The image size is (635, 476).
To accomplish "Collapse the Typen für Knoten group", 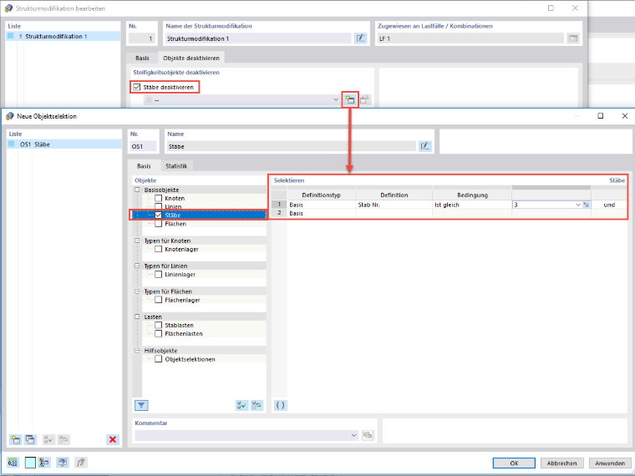I will [x=137, y=241].
